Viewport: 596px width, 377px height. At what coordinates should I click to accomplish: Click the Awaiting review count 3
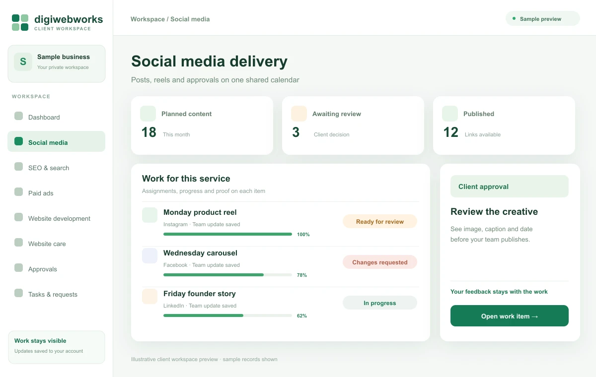point(296,132)
